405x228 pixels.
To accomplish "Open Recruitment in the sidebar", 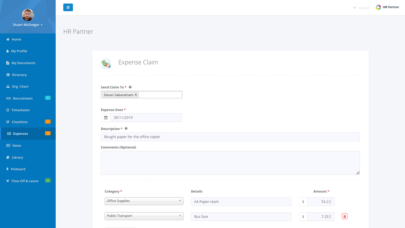I will [28, 98].
